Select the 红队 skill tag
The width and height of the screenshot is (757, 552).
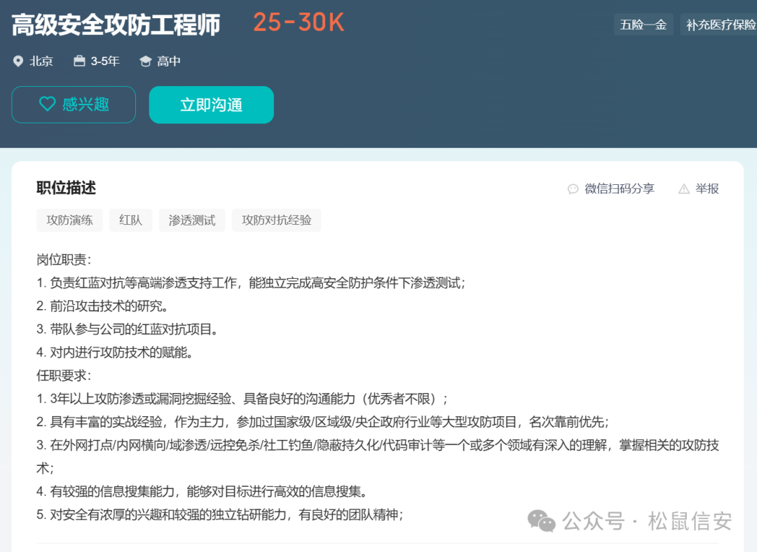[131, 220]
